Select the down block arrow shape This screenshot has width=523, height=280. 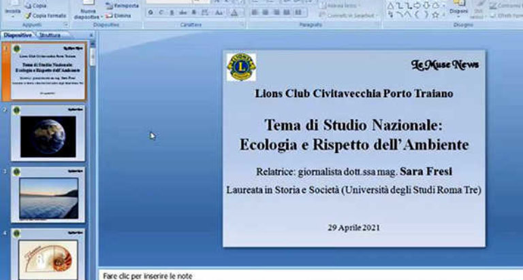426,5
